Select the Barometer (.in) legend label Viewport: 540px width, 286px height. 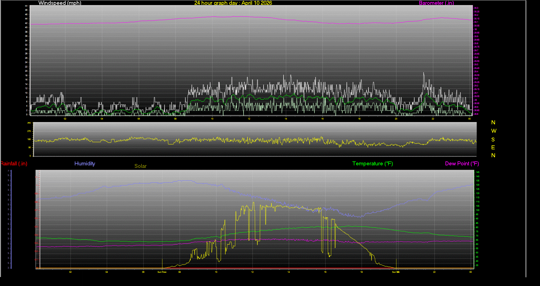pyautogui.click(x=436, y=3)
